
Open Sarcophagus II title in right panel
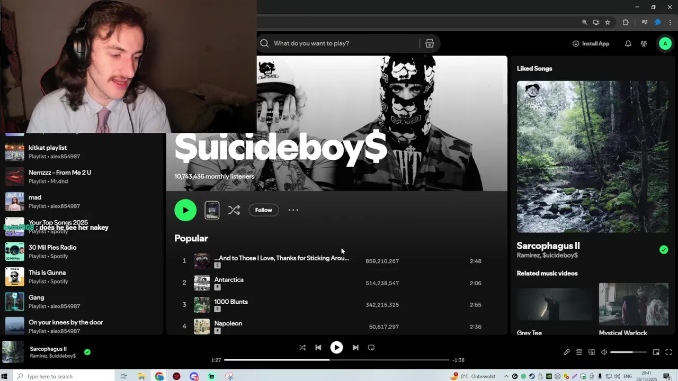(x=548, y=246)
